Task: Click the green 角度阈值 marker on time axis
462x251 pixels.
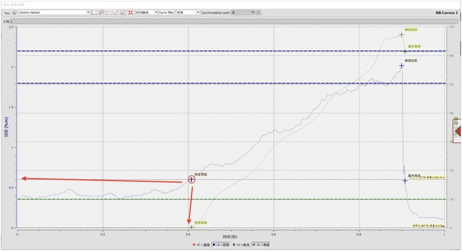Action: pos(192,227)
